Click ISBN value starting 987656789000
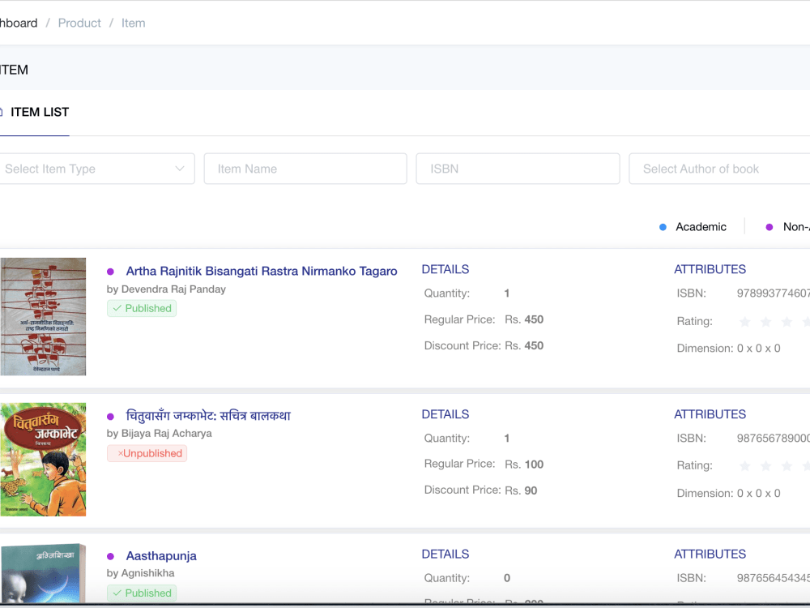Image resolution: width=810 pixels, height=608 pixels. 773,438
